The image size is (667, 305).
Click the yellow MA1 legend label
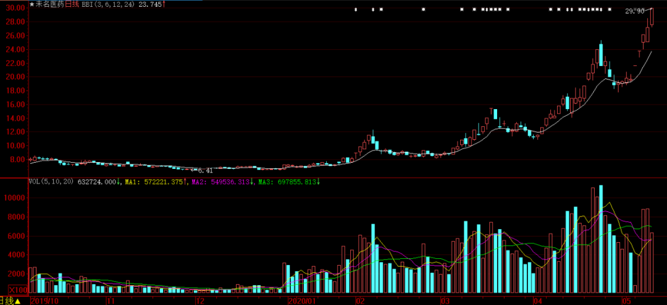pos(130,182)
